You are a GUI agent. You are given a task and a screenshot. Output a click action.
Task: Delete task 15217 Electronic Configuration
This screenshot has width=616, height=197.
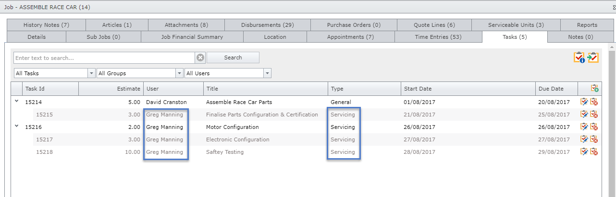594,139
